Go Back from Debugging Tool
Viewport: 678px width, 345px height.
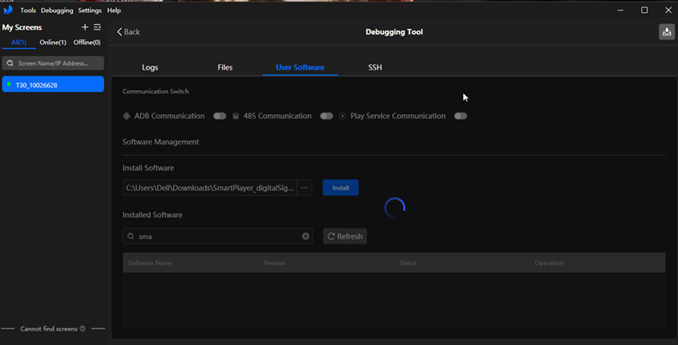(x=129, y=32)
